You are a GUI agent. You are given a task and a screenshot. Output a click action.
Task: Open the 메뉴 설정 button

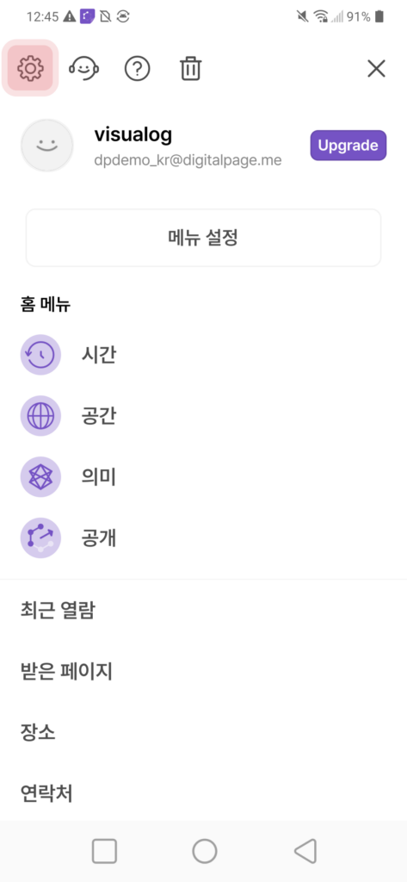(x=203, y=238)
